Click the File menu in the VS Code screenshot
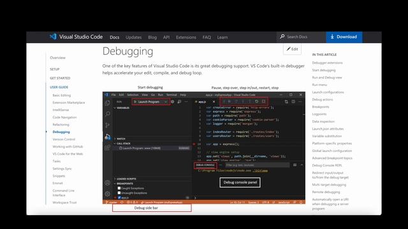This screenshot has height=229, width=408. click(x=113, y=95)
